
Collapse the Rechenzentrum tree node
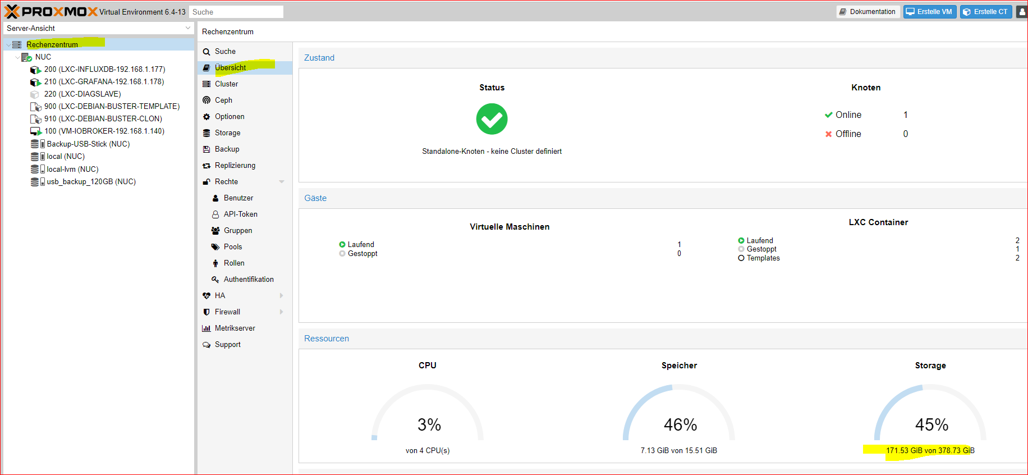pos(8,44)
